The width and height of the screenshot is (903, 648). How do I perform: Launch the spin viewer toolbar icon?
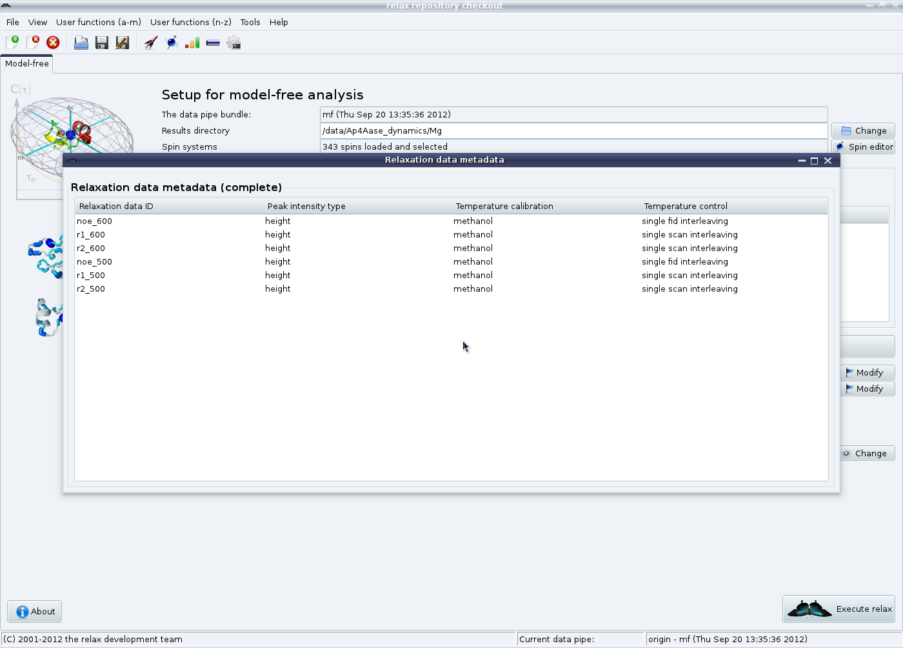(172, 43)
